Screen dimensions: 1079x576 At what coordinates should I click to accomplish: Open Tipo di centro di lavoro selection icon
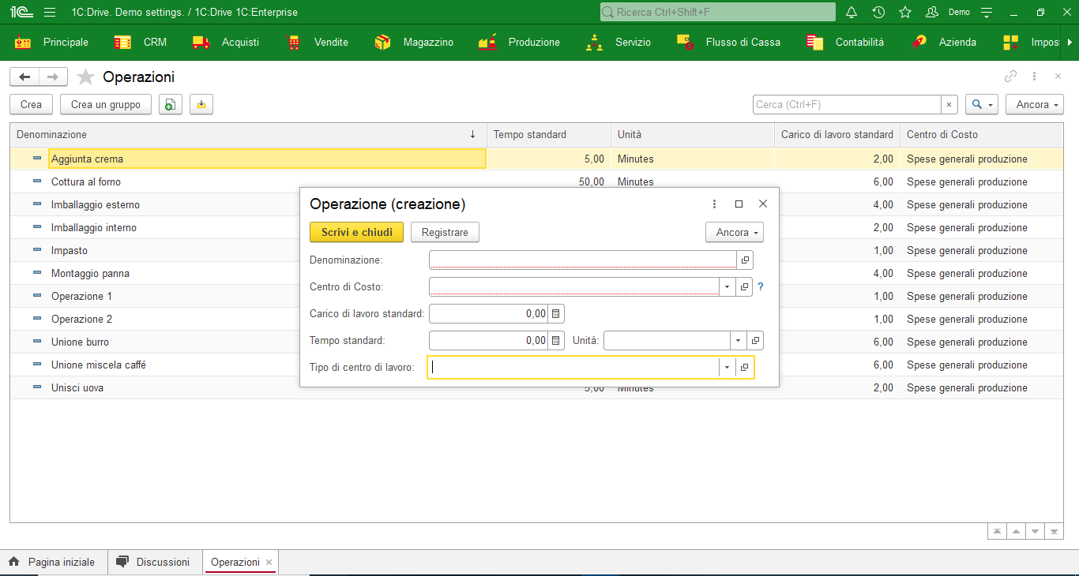(745, 367)
